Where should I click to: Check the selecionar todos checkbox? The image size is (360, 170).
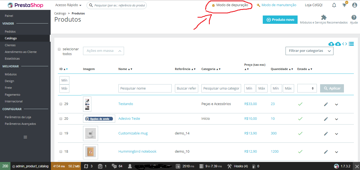(59, 49)
